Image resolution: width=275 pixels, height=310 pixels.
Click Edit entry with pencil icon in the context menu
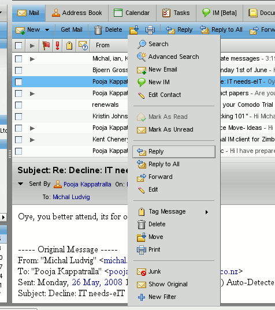(x=153, y=189)
